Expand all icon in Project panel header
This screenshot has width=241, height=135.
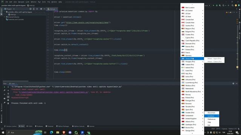click(34, 9)
